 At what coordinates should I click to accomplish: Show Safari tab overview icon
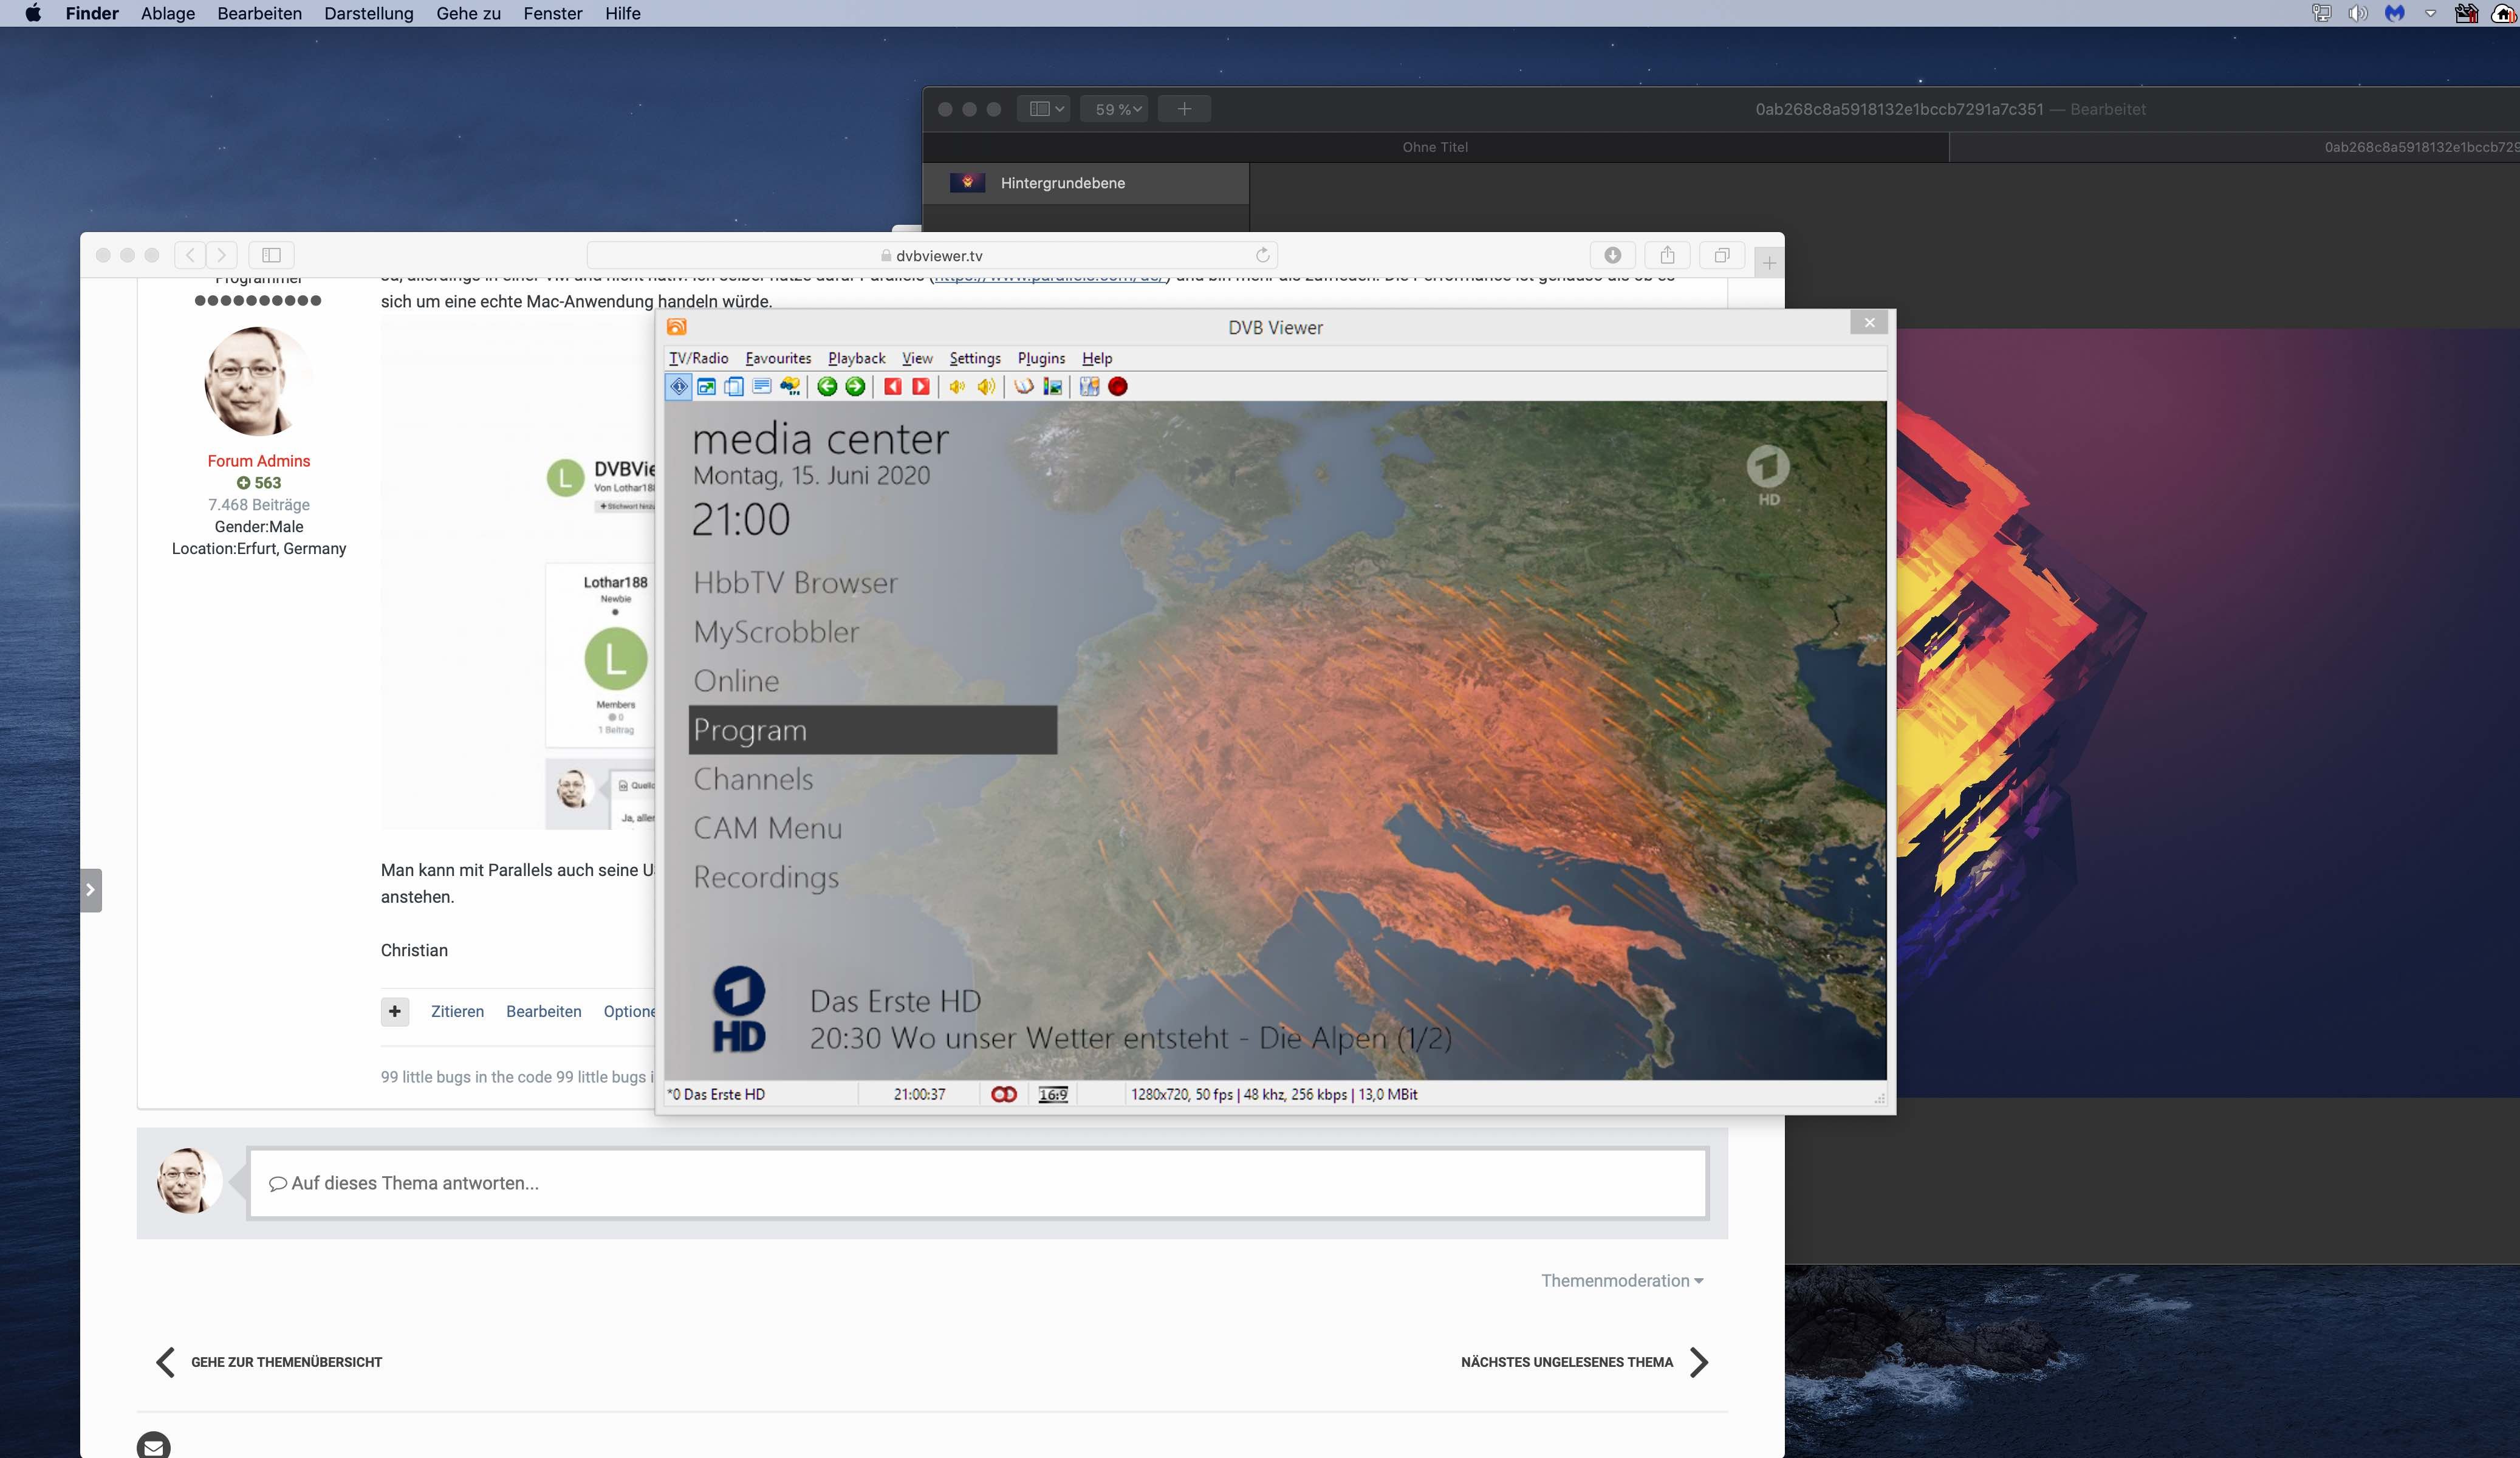(1722, 255)
